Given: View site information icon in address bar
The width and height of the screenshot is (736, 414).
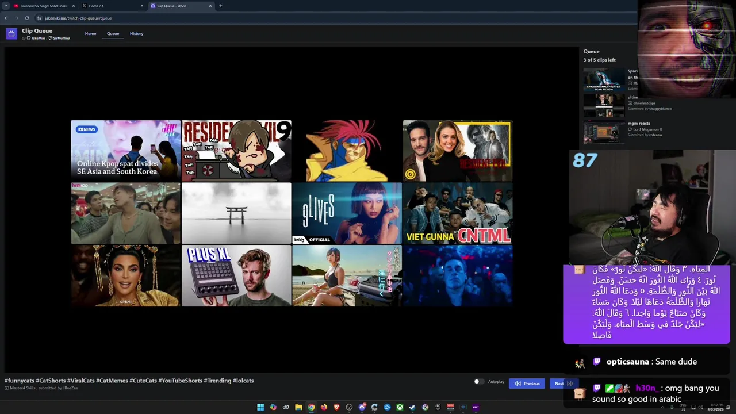Looking at the screenshot, I should 39,18.
